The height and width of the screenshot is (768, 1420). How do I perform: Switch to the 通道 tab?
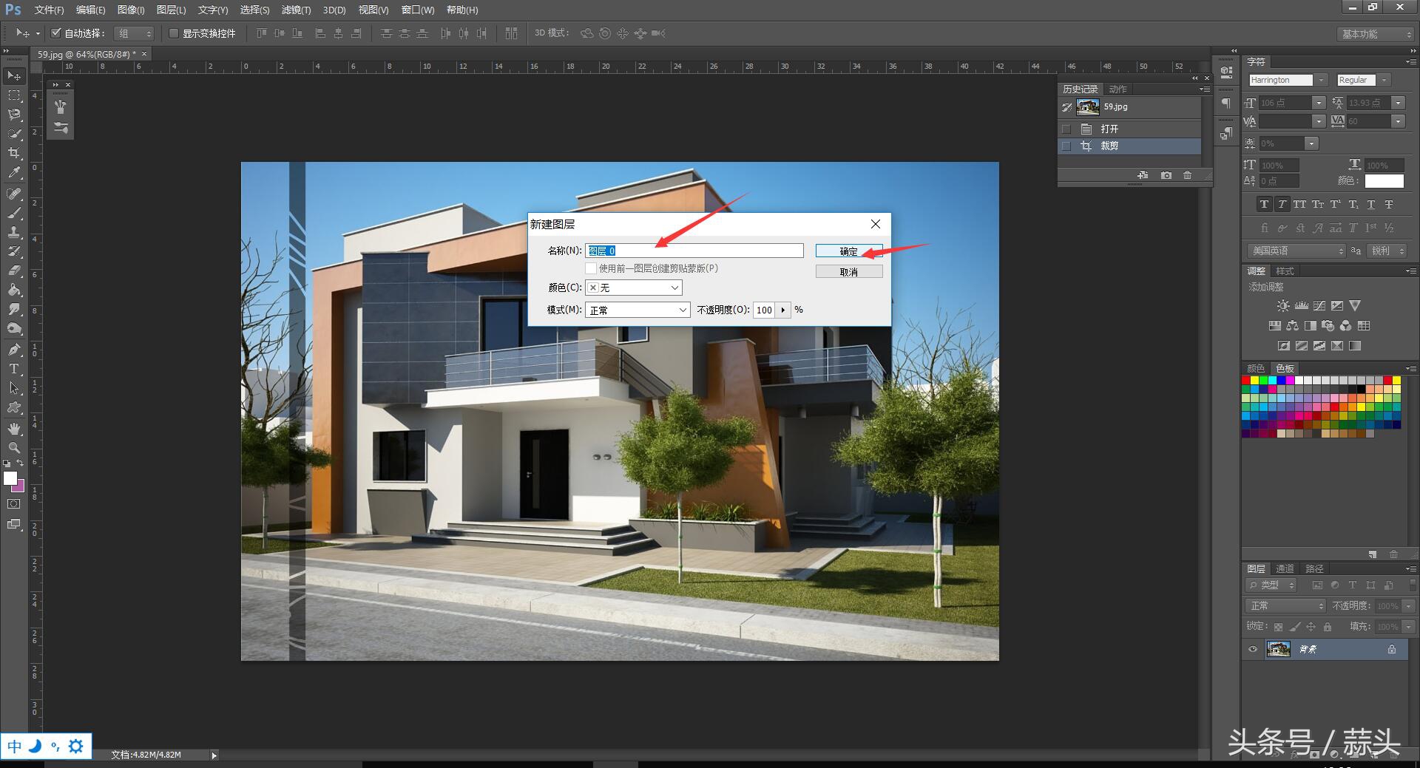tap(1285, 568)
